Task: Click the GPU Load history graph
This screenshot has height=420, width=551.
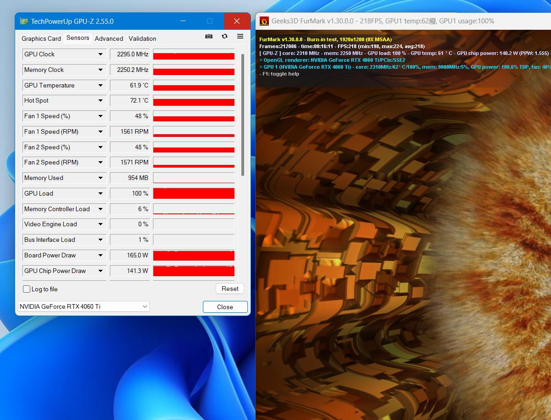Action: [x=194, y=194]
